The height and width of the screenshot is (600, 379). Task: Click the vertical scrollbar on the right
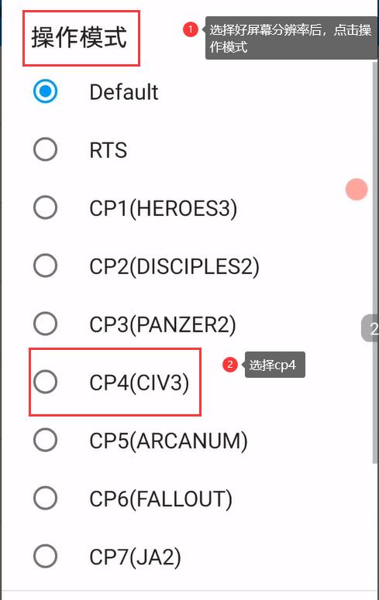[x=375, y=262]
